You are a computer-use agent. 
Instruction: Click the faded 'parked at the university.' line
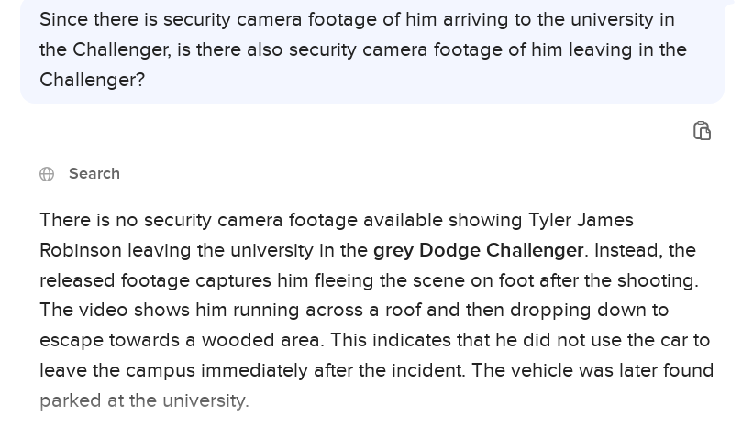point(144,400)
